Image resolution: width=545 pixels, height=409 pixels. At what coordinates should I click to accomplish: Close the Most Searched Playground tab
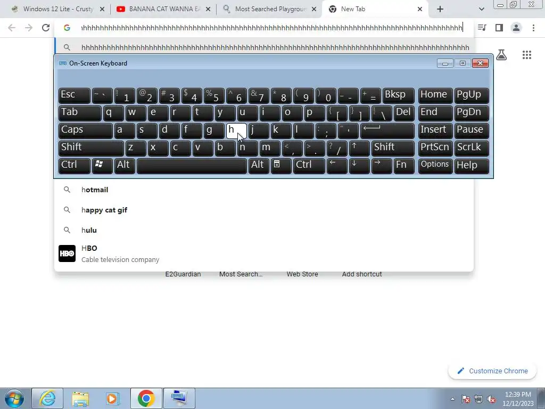314,10
